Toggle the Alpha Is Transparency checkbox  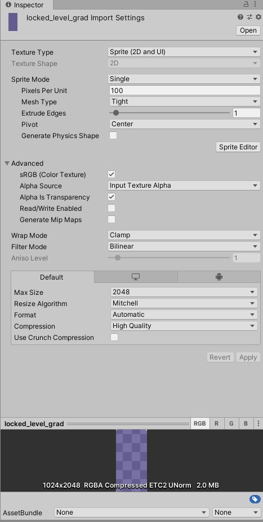[x=112, y=197]
